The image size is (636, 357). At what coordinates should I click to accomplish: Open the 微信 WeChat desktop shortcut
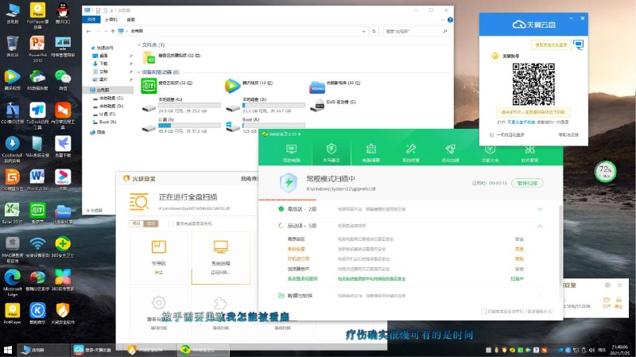tap(63, 80)
